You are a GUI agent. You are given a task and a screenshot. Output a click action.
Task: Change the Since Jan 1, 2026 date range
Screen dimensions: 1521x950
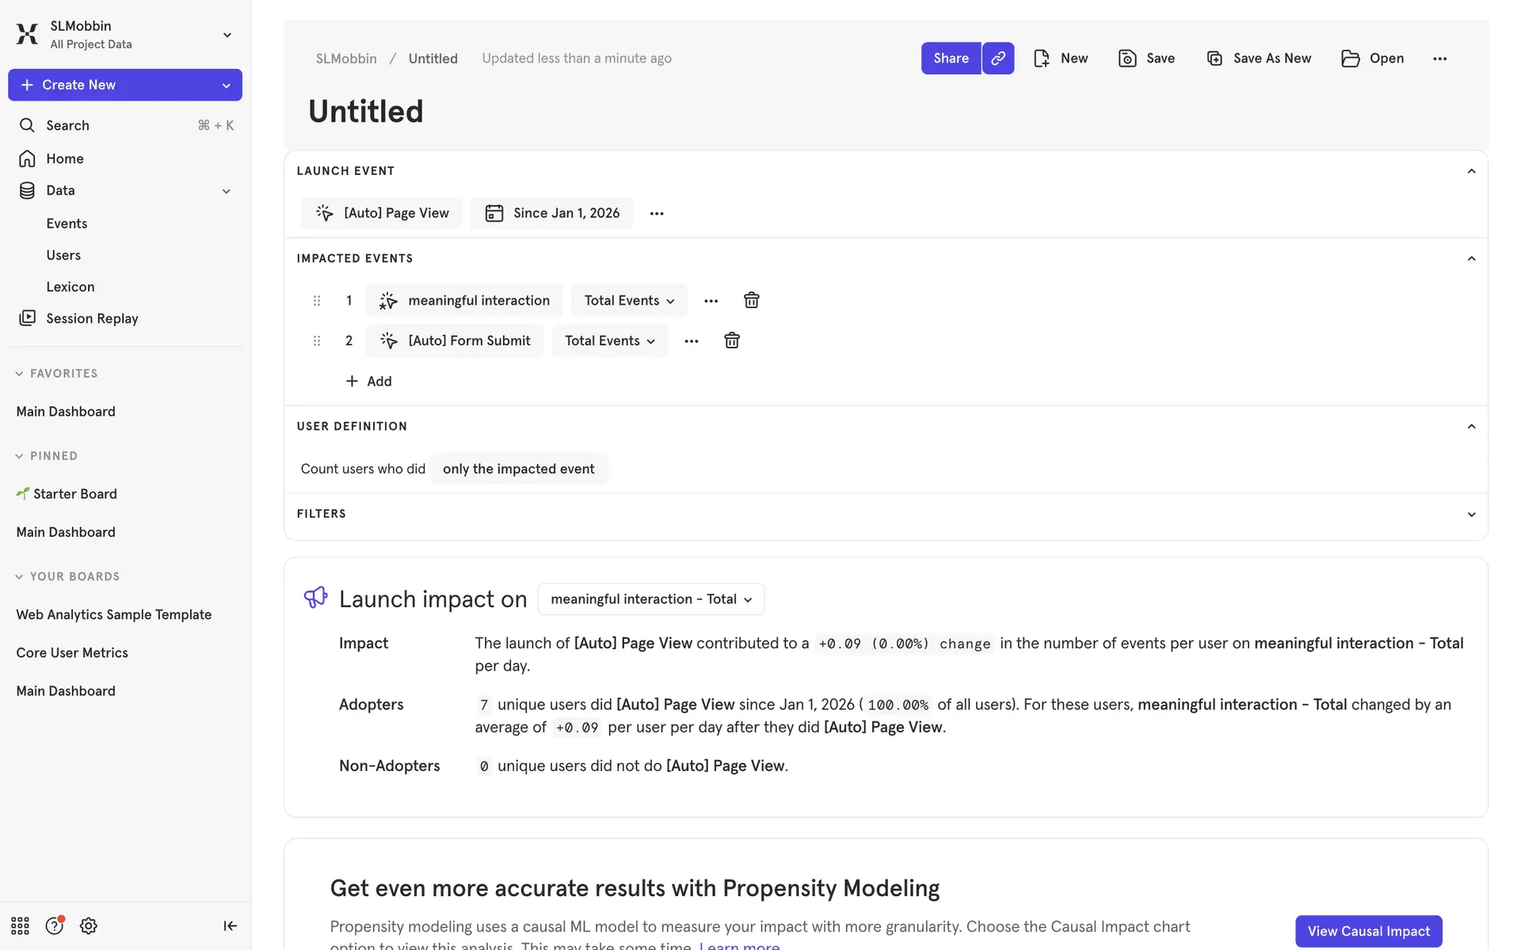pos(552,213)
